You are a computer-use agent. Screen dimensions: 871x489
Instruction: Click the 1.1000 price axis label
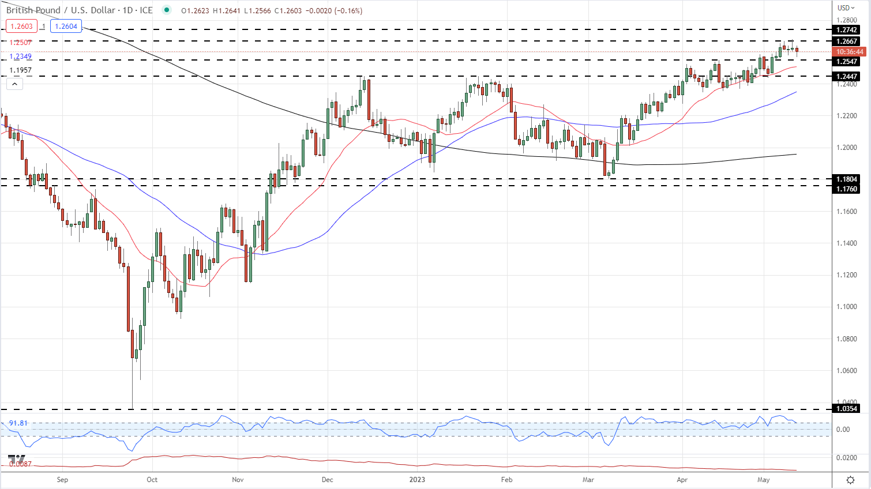click(x=847, y=307)
